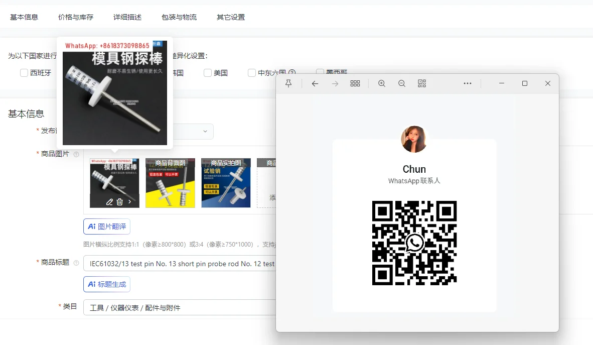Click the AI 图片翻译 button
The image size is (593, 345).
point(107,226)
